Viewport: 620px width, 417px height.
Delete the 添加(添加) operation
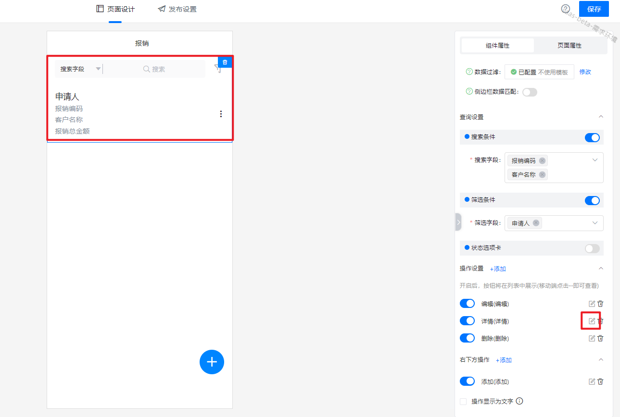pyautogui.click(x=600, y=381)
